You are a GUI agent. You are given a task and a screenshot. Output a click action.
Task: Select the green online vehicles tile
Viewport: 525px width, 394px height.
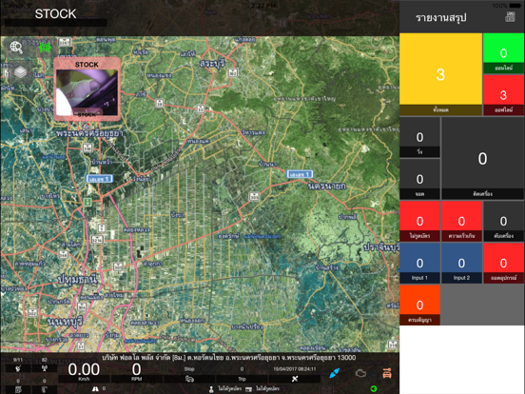tap(503, 53)
